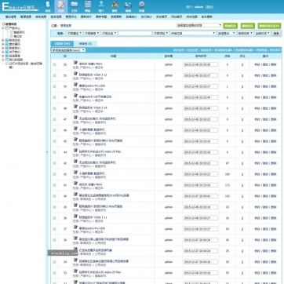Click the 退出 logout link beside admin
284x284 pixels.
[x=209, y=7]
